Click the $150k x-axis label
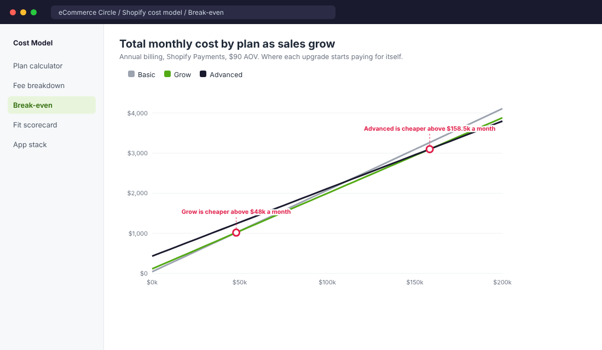Image resolution: width=602 pixels, height=350 pixels. click(x=415, y=282)
